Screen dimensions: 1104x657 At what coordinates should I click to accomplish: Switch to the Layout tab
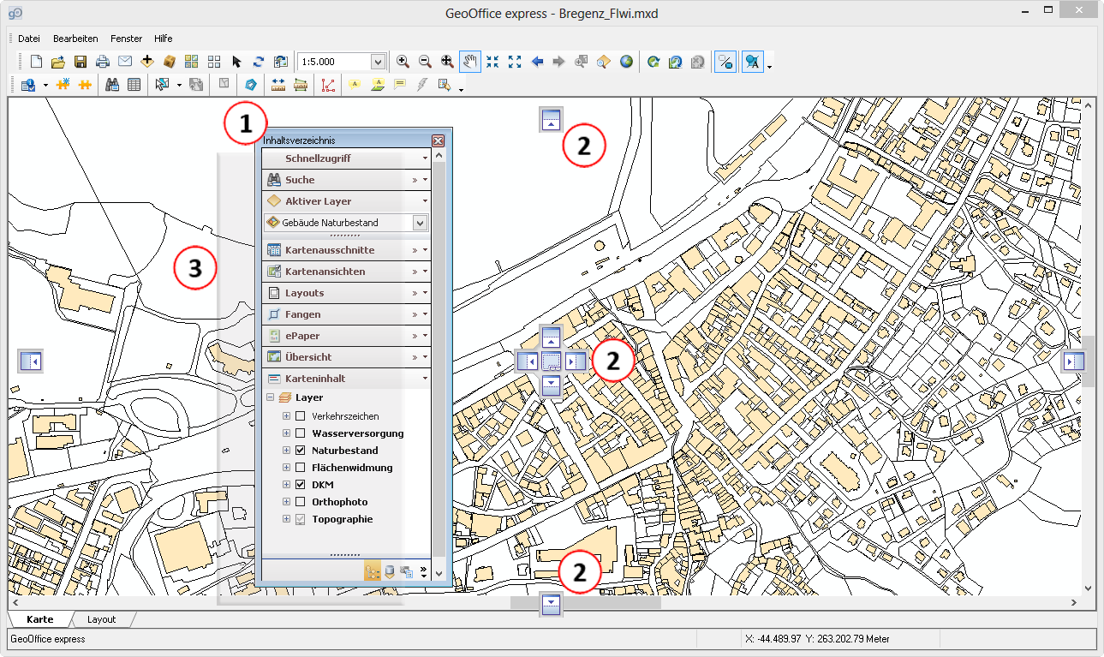(101, 619)
